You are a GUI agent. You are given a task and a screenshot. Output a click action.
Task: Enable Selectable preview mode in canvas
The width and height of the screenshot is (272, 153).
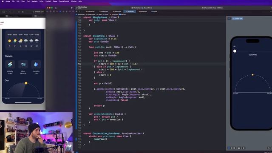pyautogui.click(x=232, y=148)
